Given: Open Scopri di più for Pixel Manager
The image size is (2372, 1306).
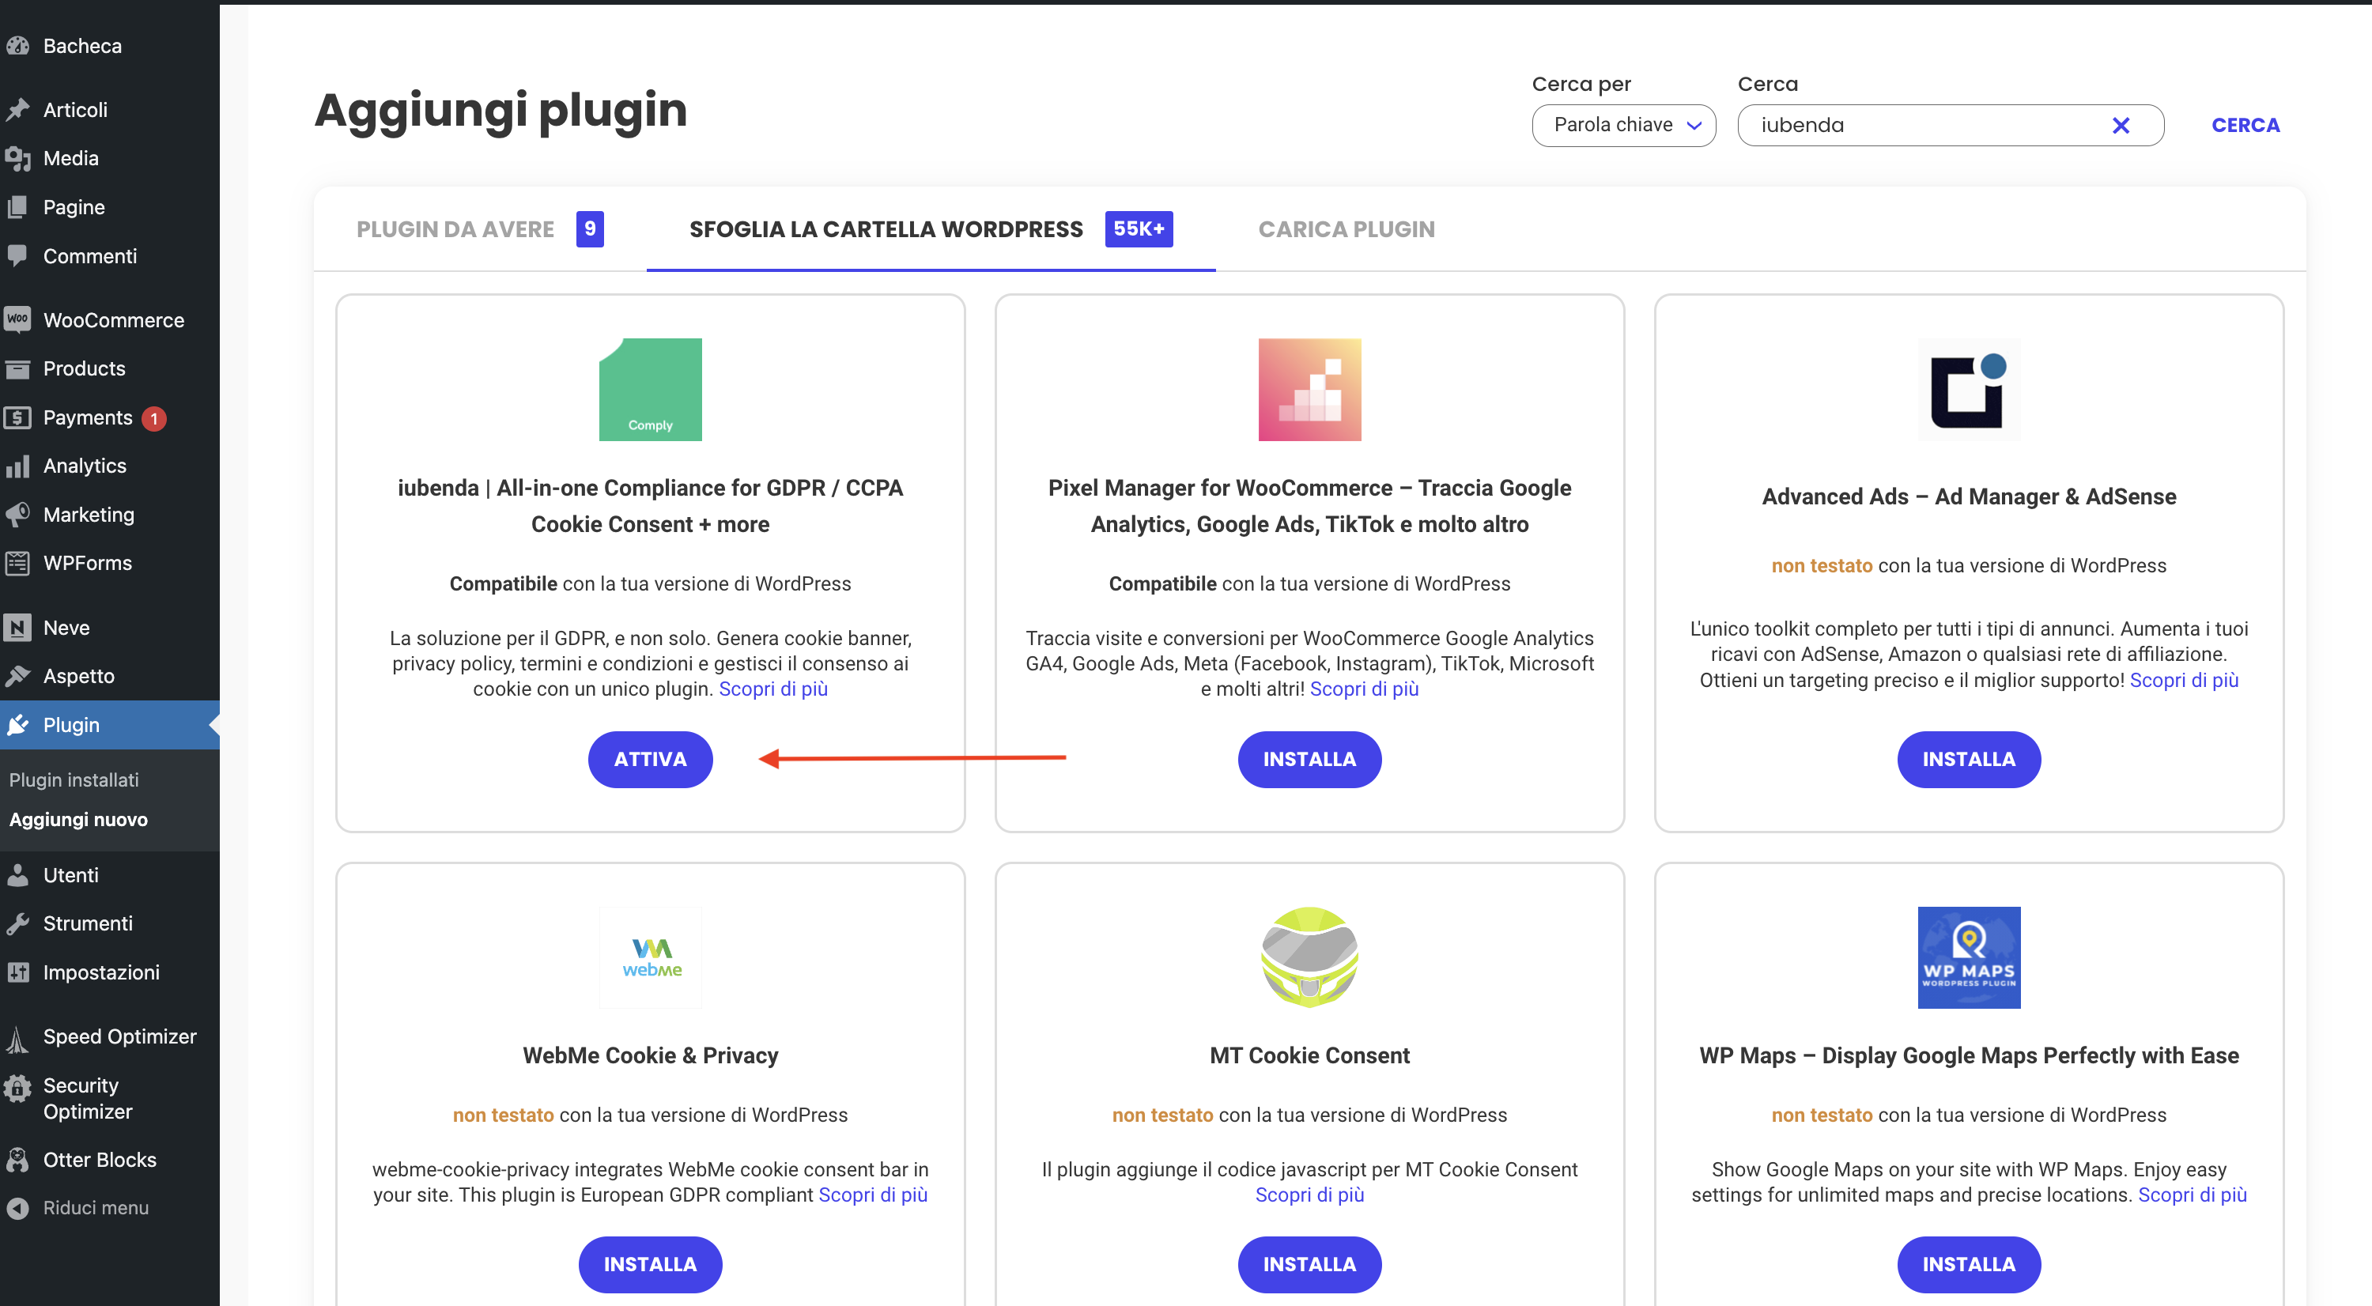Looking at the screenshot, I should click(x=1364, y=689).
